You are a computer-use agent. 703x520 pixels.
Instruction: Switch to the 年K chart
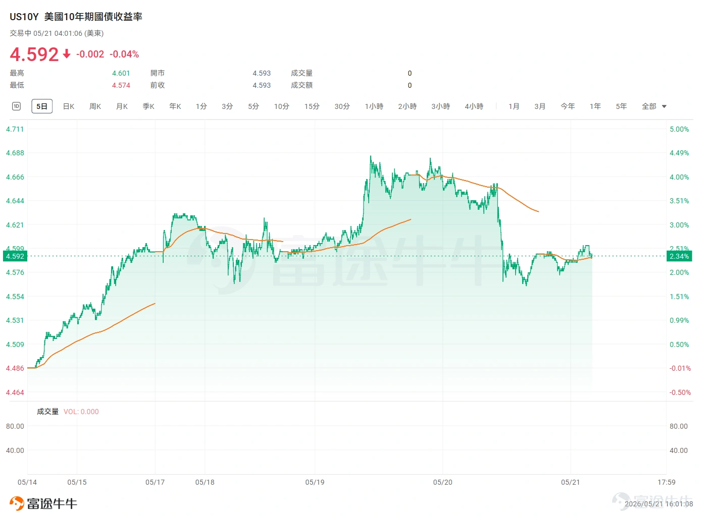click(x=175, y=106)
